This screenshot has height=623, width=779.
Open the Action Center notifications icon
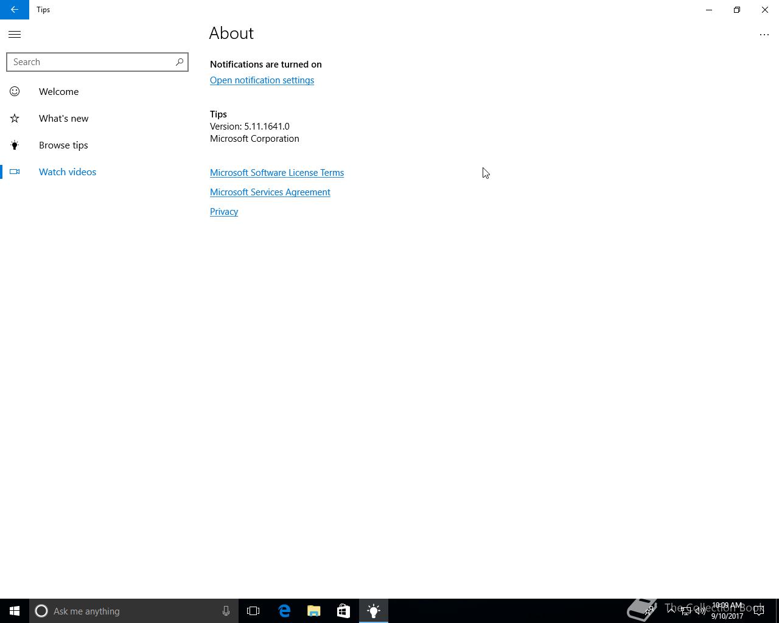pyautogui.click(x=759, y=611)
